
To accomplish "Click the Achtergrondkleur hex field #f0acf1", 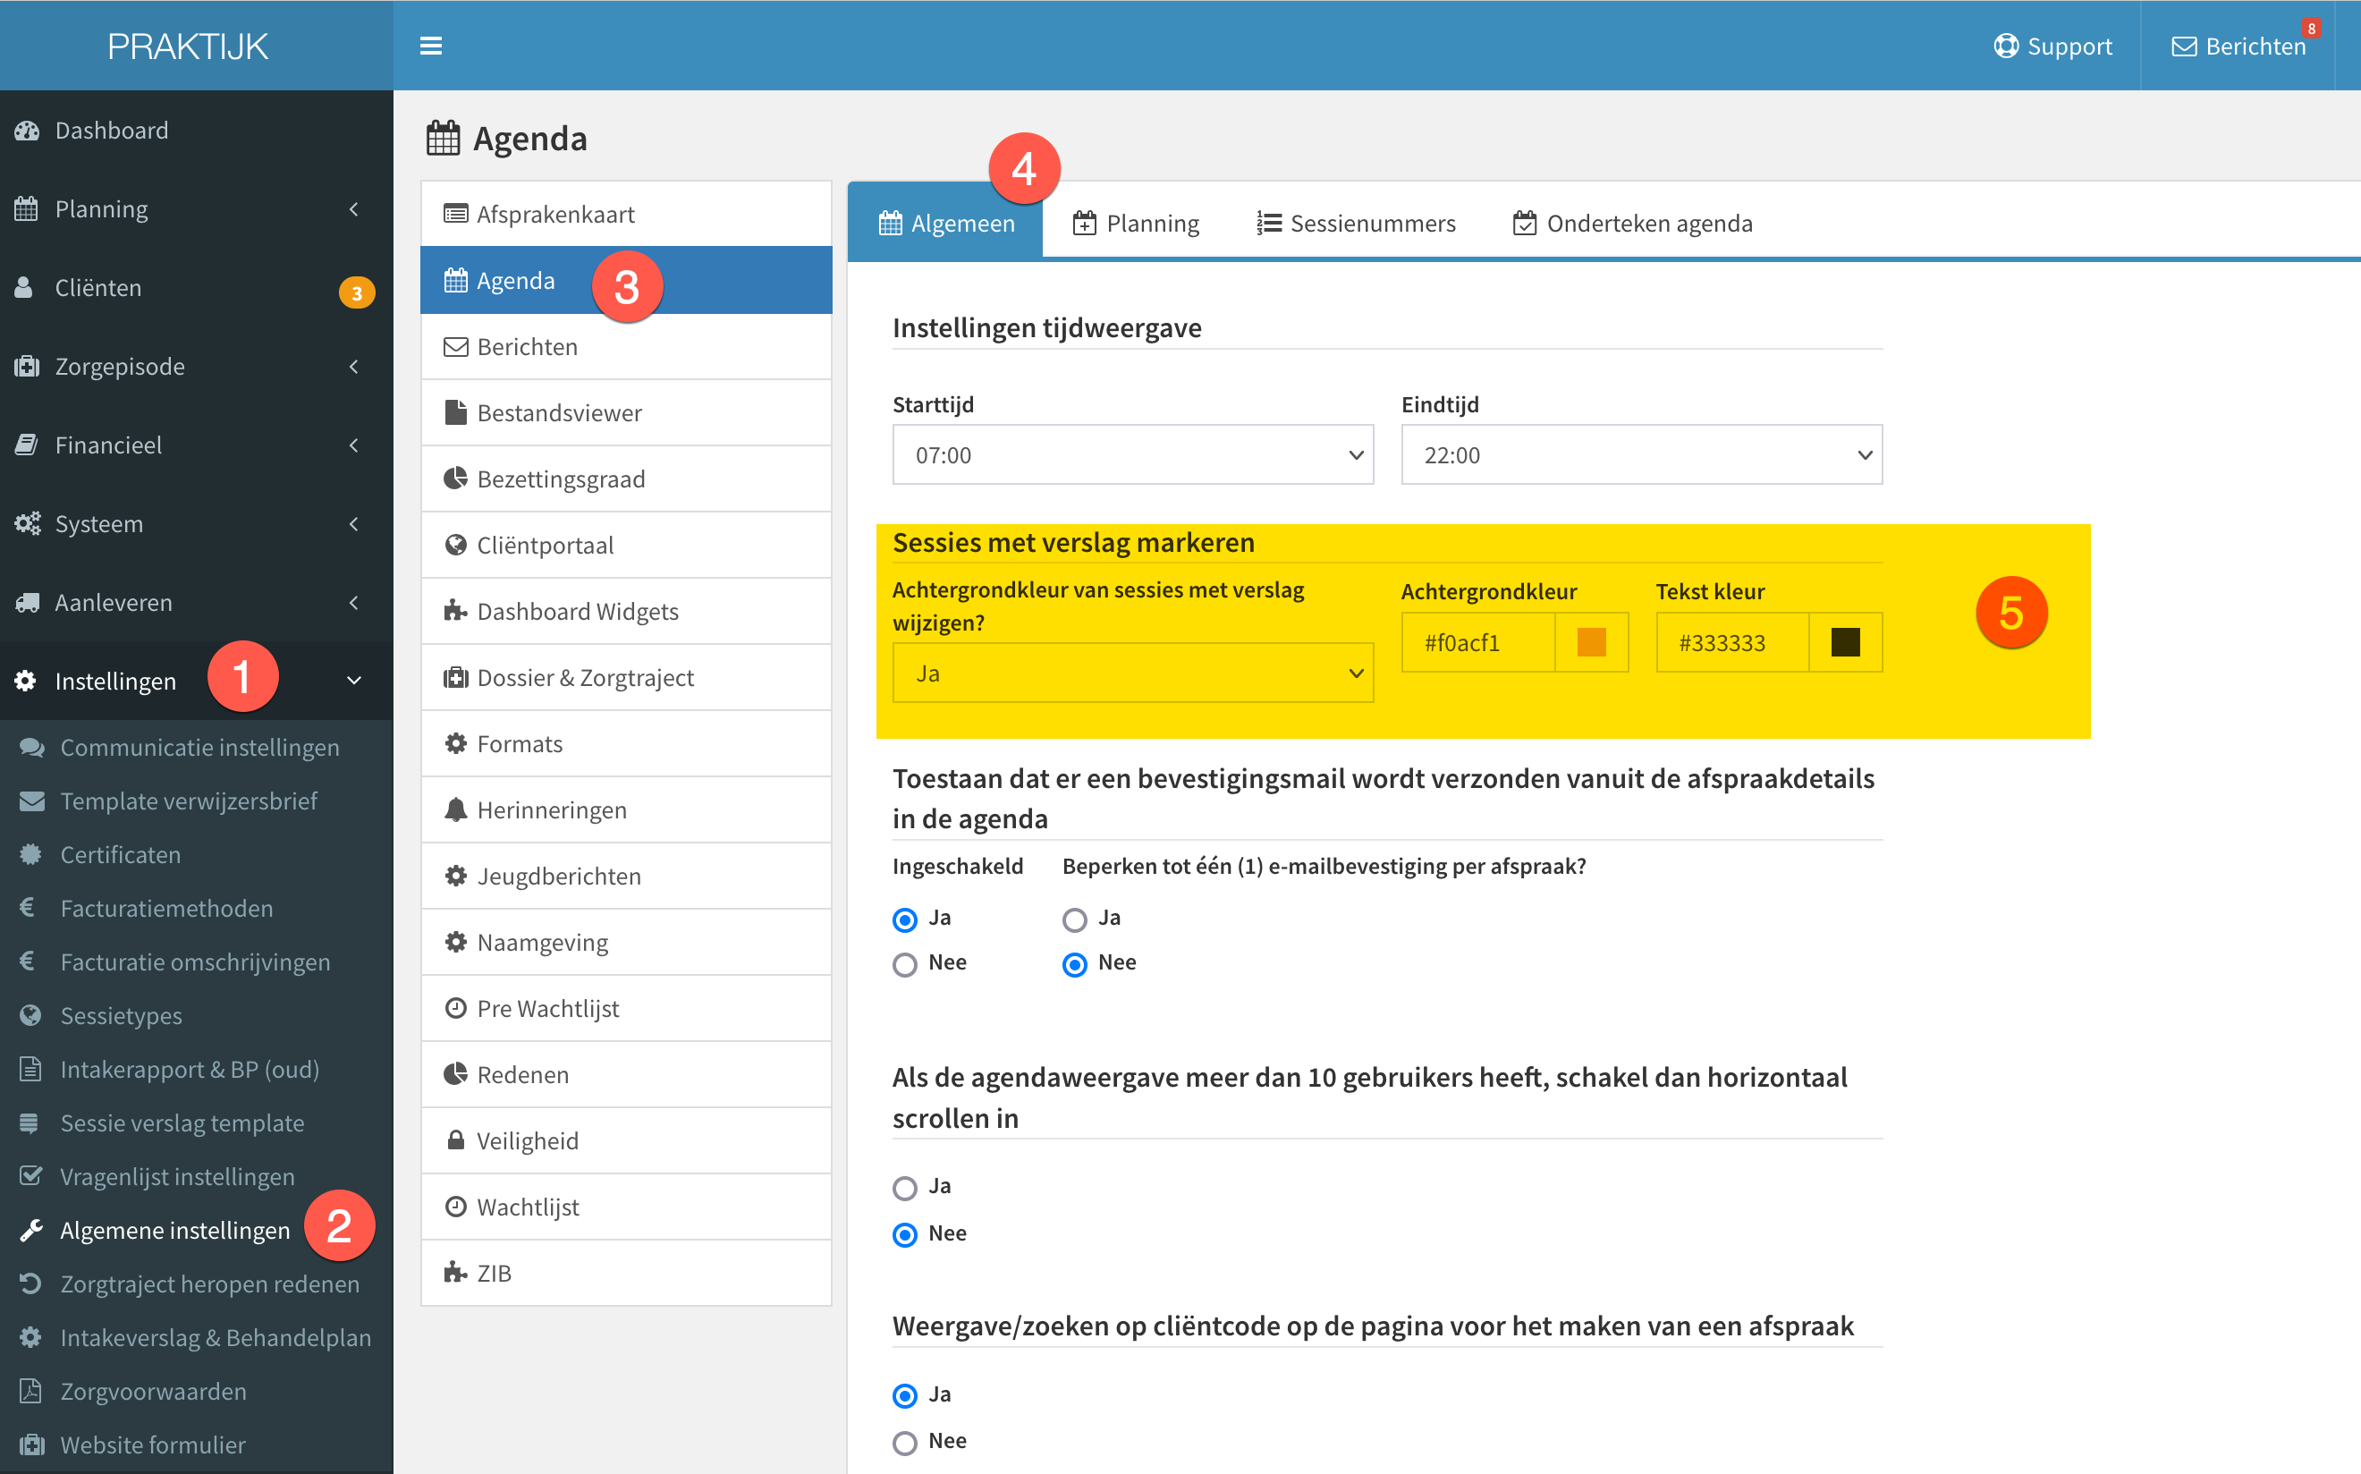I will (x=1477, y=642).
